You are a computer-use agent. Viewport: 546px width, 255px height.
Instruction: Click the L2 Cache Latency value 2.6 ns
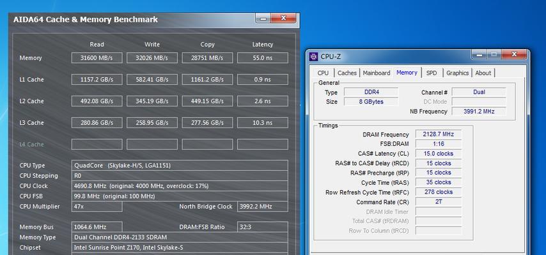(x=263, y=101)
